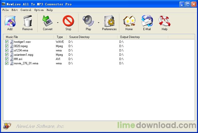Click the AVI type cell

58,59
